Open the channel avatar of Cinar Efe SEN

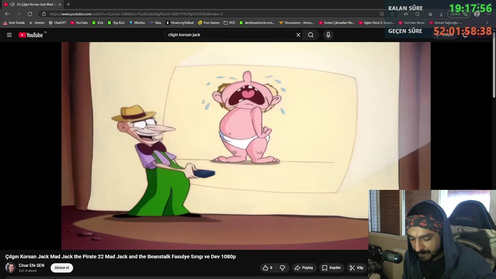[10, 268]
